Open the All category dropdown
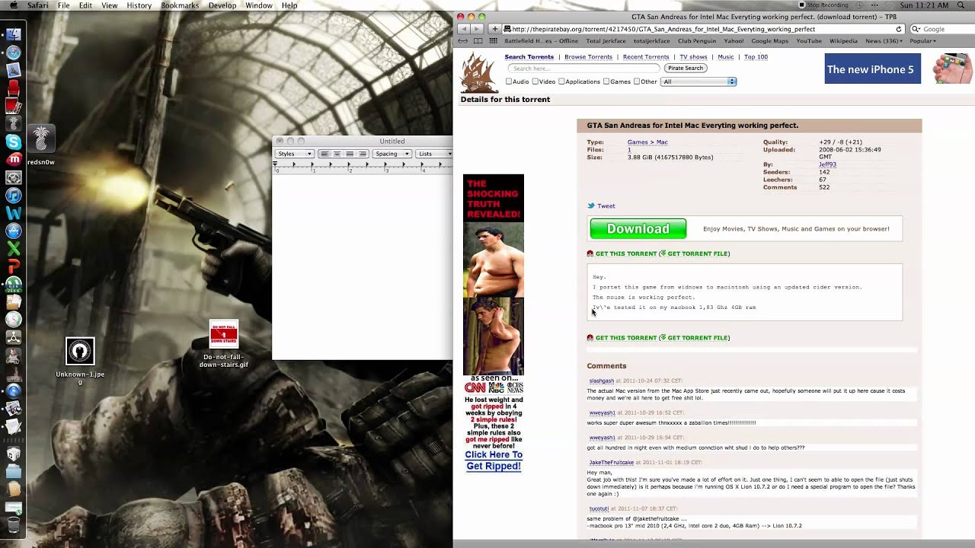 [x=698, y=81]
